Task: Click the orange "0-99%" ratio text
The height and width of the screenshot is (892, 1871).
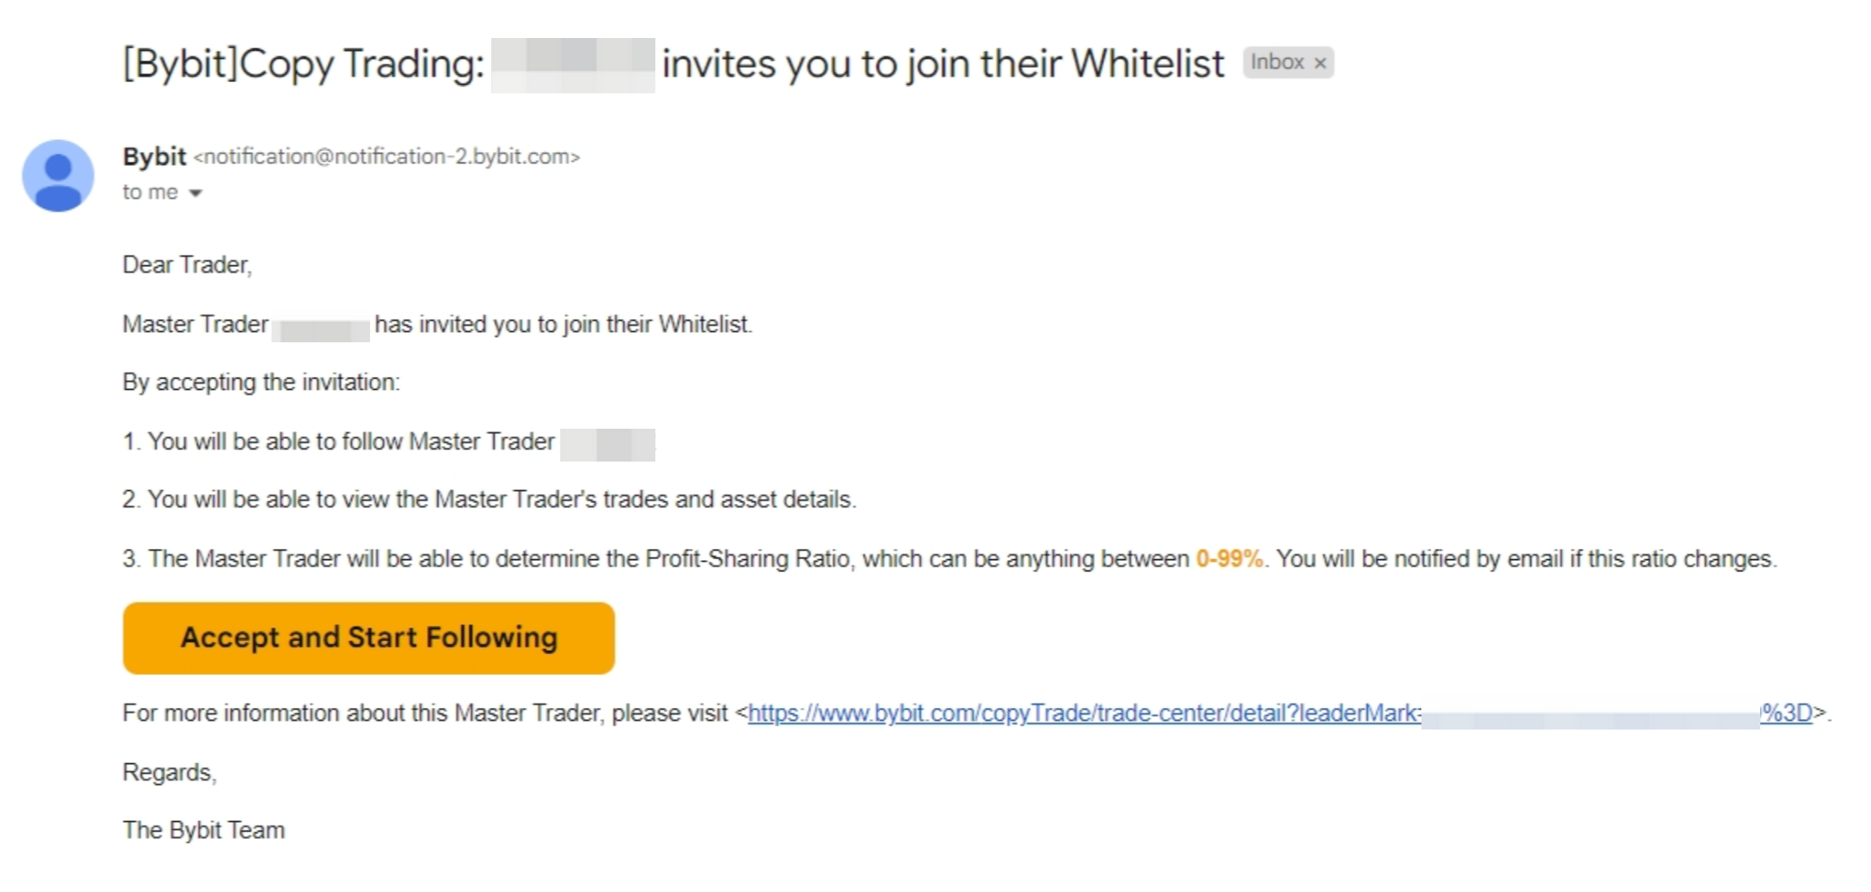Action: [1229, 559]
